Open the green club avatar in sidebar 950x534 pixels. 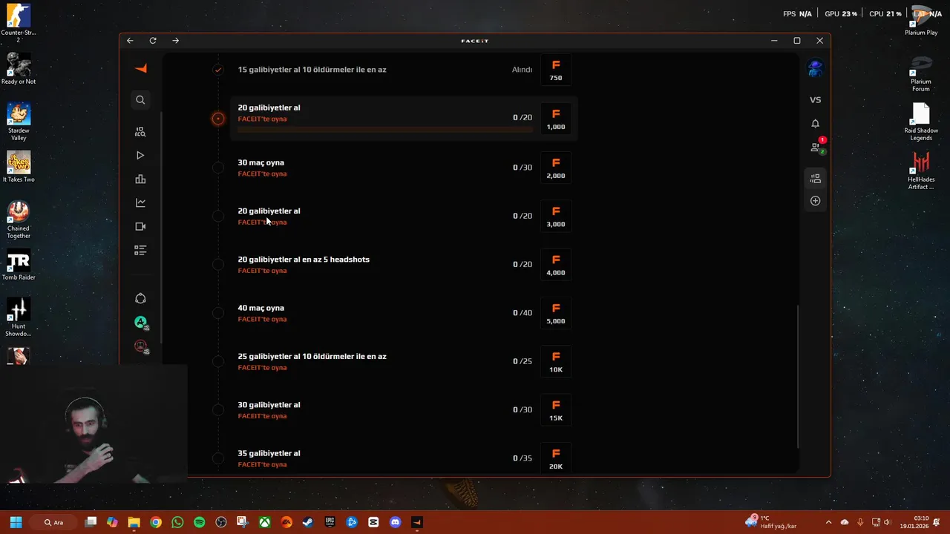point(140,322)
